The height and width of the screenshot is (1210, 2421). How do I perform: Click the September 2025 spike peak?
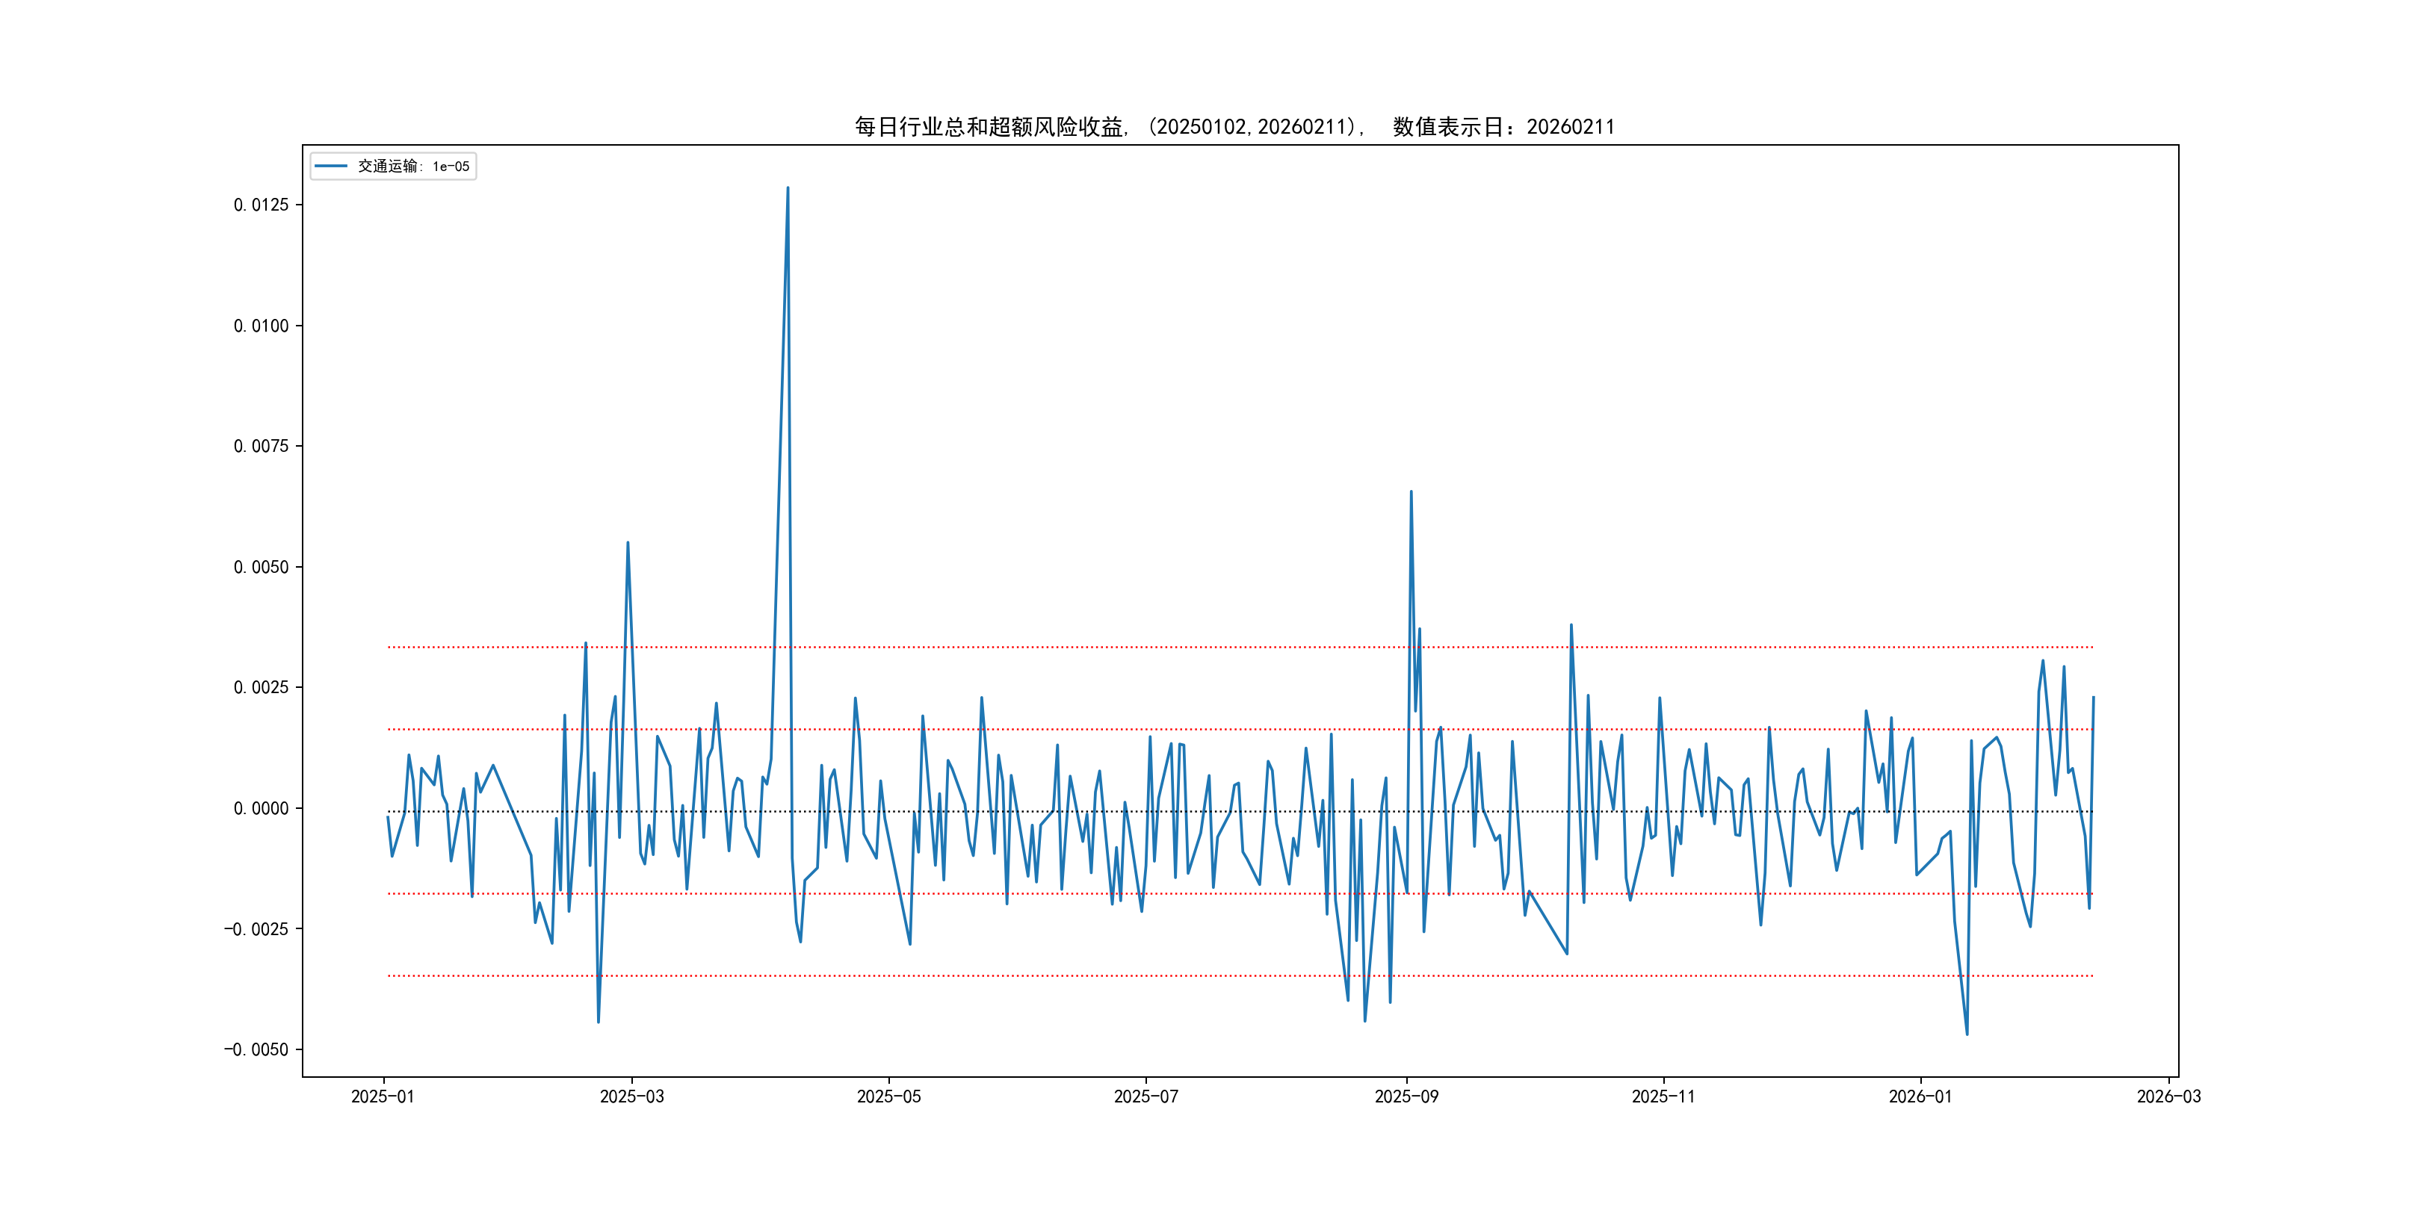[x=1411, y=492]
